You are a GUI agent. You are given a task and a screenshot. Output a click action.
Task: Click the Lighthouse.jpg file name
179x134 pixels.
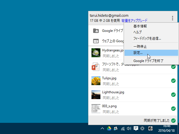(113, 92)
